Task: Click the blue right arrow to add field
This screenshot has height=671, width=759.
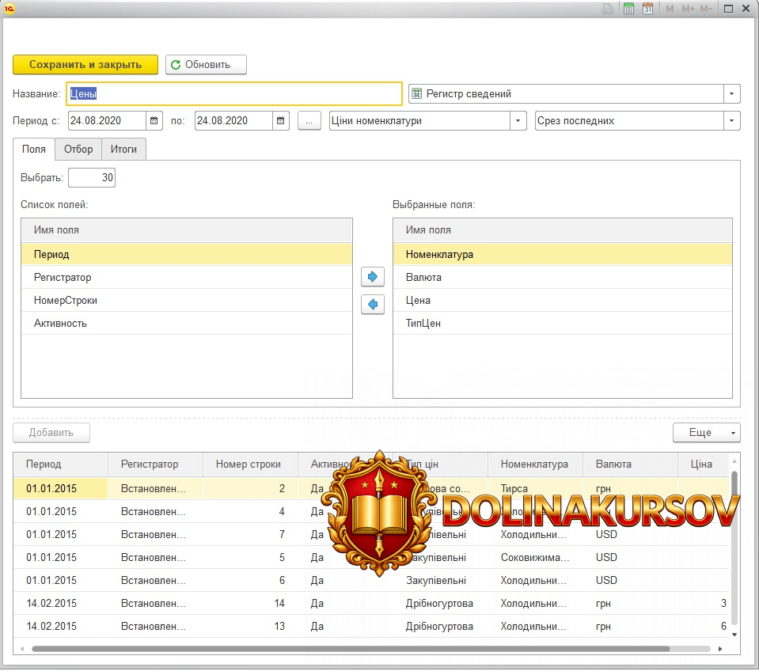Action: 372,277
